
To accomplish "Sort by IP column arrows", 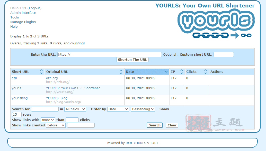I will pos(182,72).
